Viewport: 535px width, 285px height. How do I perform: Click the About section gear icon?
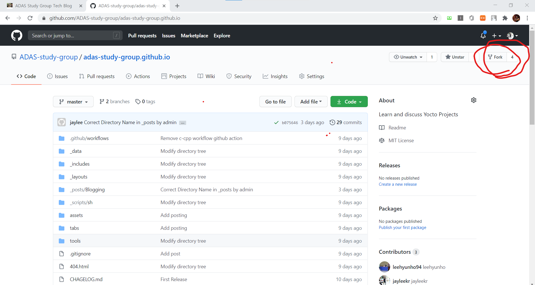473,100
